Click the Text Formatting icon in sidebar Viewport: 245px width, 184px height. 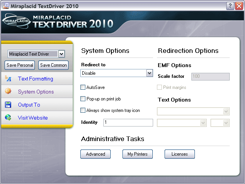coord(8,78)
